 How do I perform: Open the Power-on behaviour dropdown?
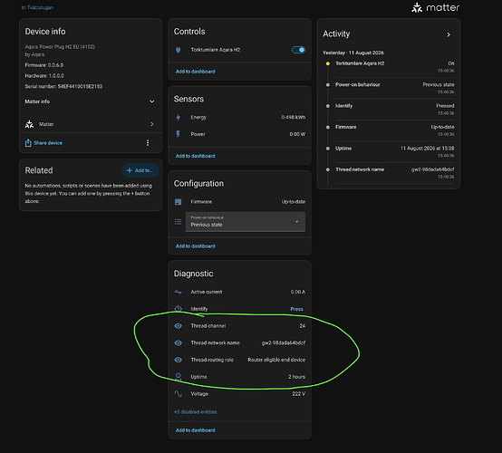point(246,222)
